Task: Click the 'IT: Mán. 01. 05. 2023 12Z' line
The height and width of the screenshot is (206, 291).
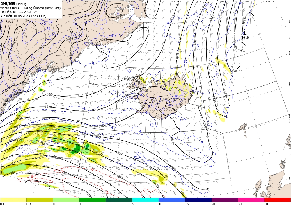Action: click(x=19, y=12)
